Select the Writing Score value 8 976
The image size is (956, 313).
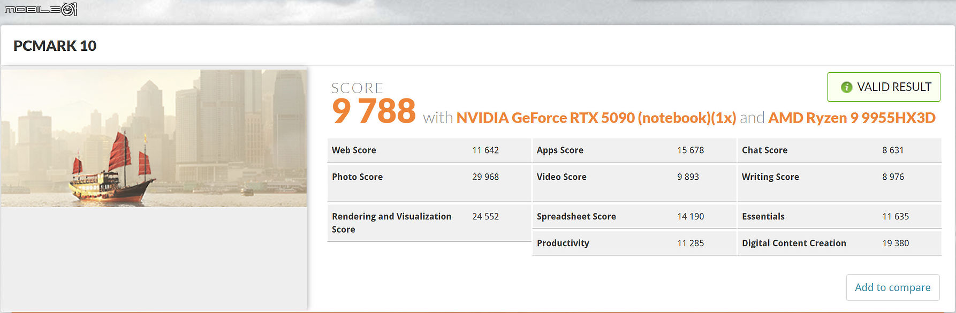893,177
